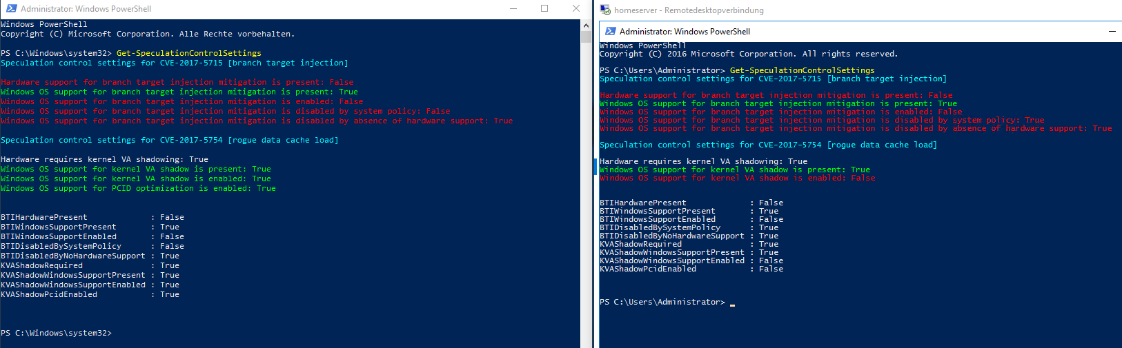Click 'Hardware support for branch target injection' line, left window

point(177,82)
